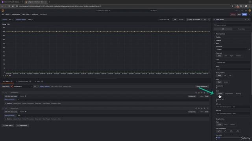
Task: Click the time range zoom out icon
Action: coord(205,20)
